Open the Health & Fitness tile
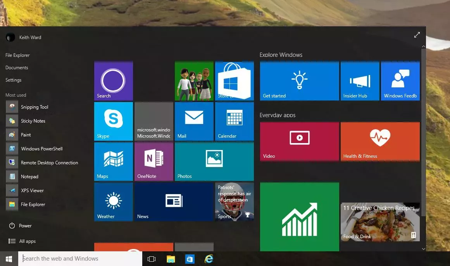The width and height of the screenshot is (450, 266). 380,142
